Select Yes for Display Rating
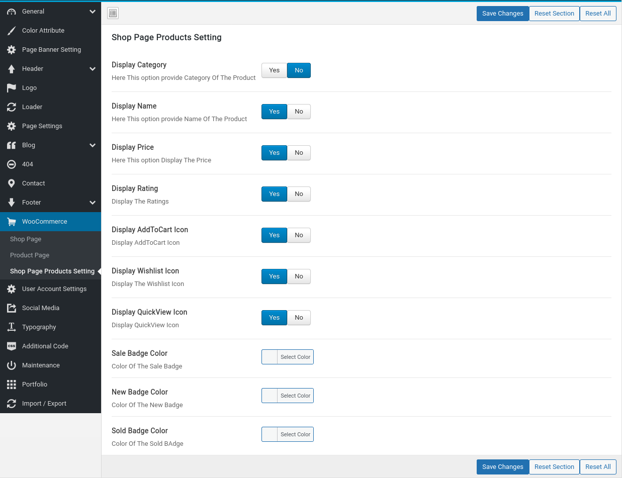Screen dimensions: 622x478 coord(274,194)
